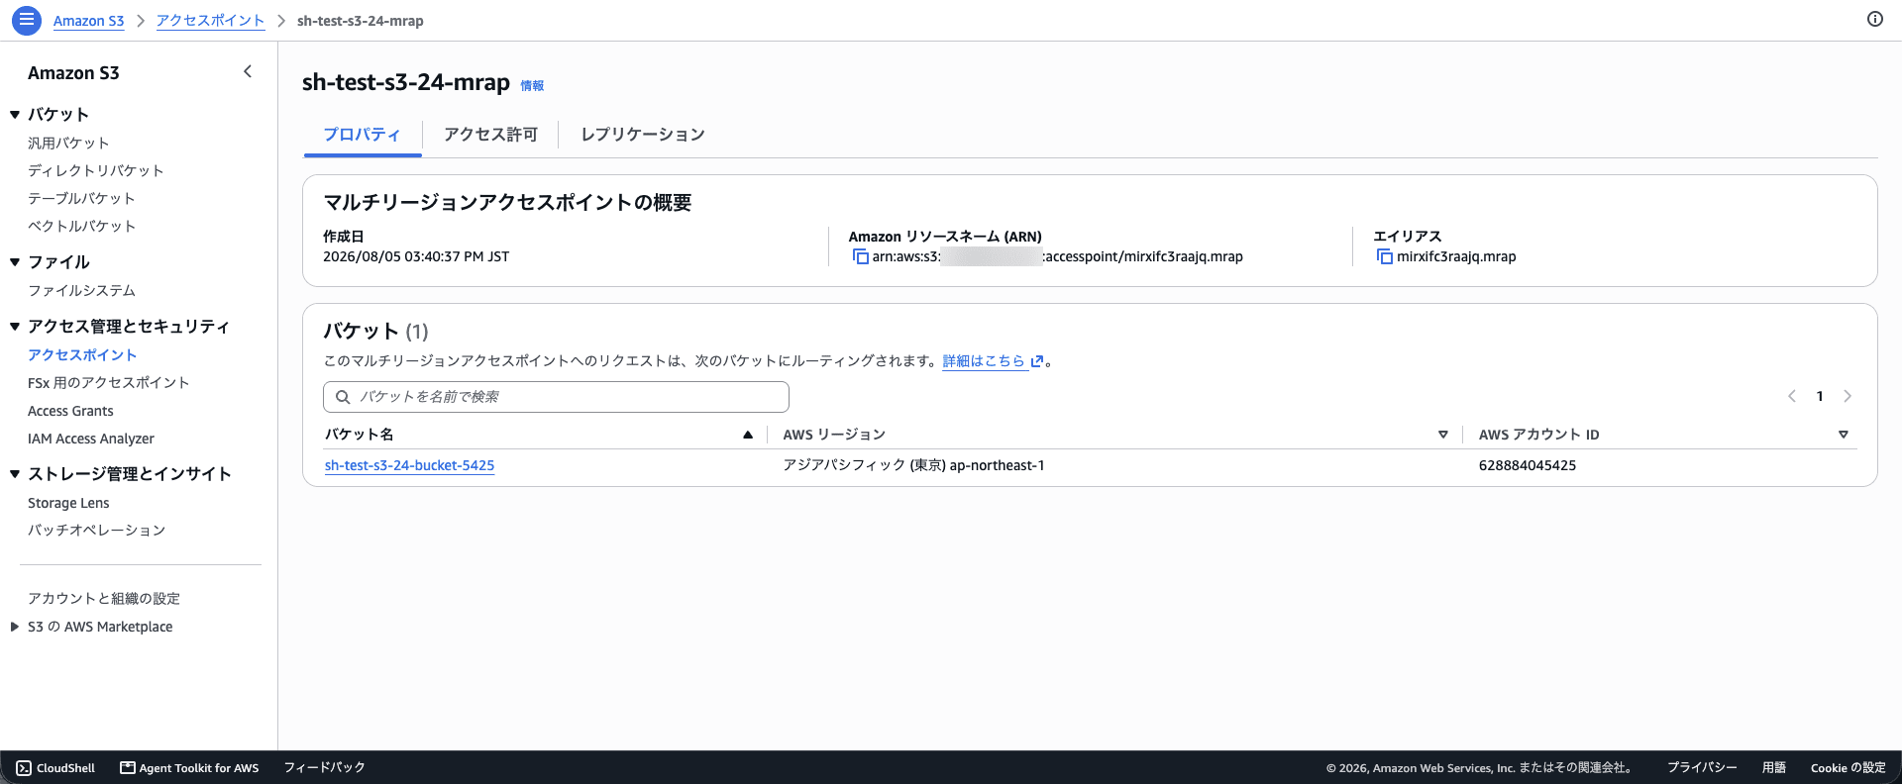Viewport: 1902px width, 784px height.
Task: Open CloudShell from the footer
Action: pos(55,768)
